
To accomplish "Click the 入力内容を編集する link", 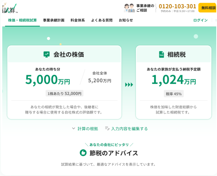I will click(x=129, y=129).
